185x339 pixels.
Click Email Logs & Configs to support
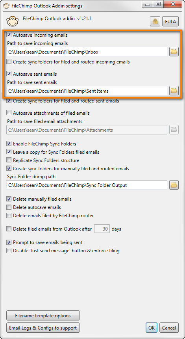point(43,328)
